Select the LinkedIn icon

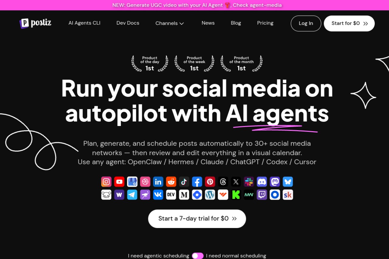coord(158,182)
